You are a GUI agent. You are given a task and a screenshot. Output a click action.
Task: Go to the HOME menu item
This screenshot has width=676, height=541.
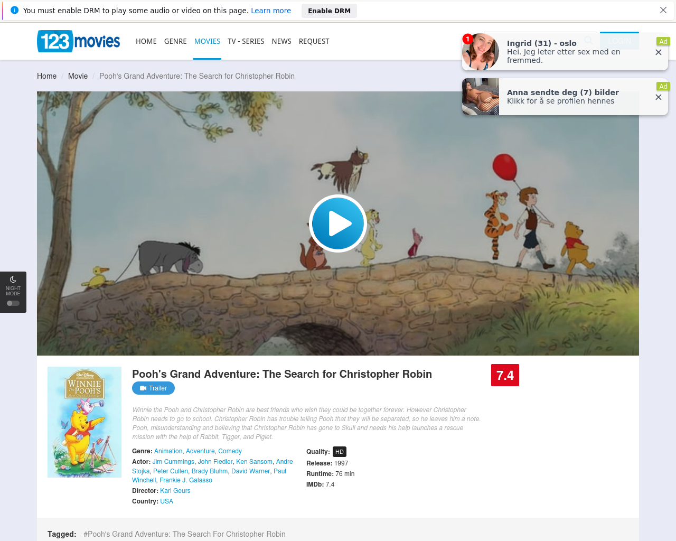(x=146, y=41)
